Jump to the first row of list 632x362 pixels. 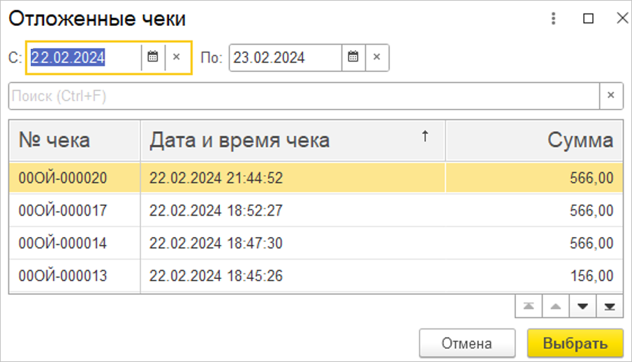[x=527, y=306]
